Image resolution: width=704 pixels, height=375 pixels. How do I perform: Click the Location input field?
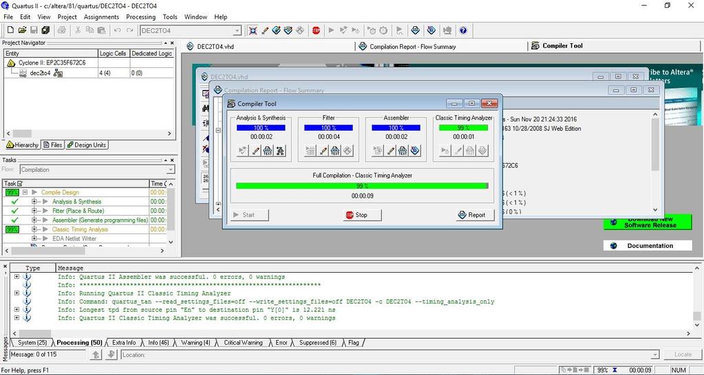coord(390,355)
